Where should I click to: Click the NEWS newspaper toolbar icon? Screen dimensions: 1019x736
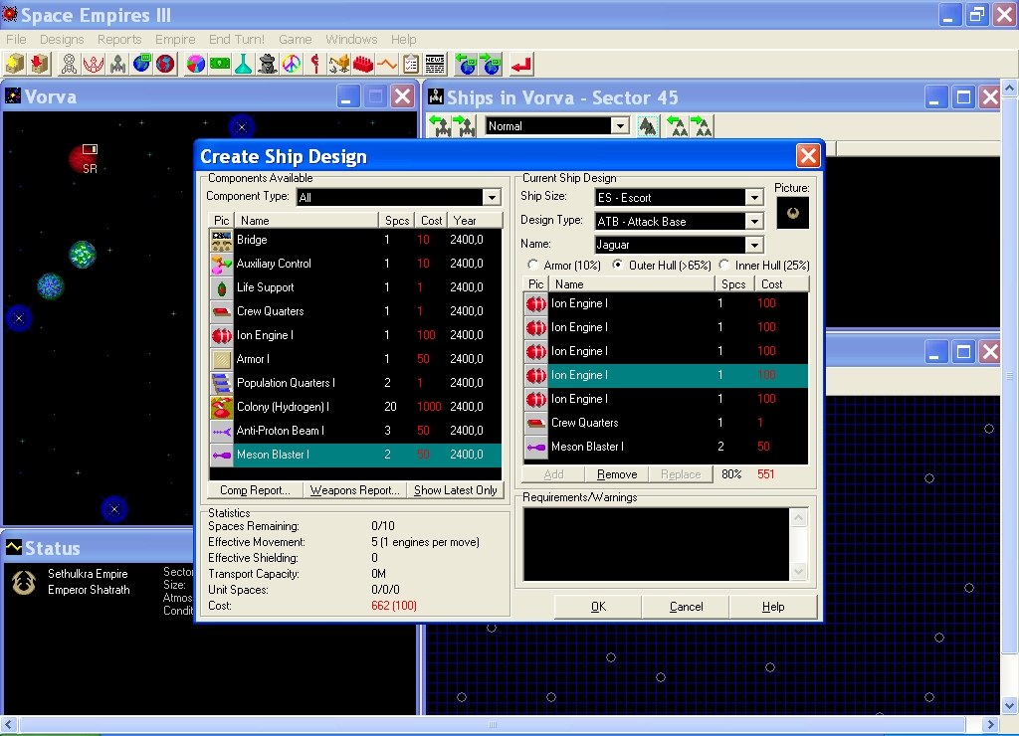(435, 65)
